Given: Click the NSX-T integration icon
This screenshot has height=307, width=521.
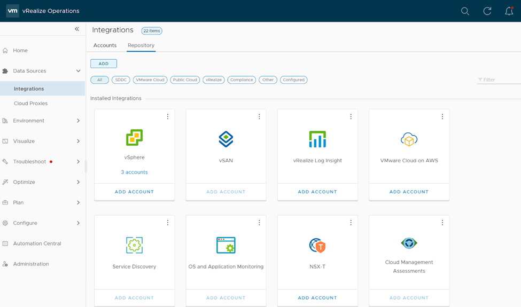Looking at the screenshot, I should [317, 245].
